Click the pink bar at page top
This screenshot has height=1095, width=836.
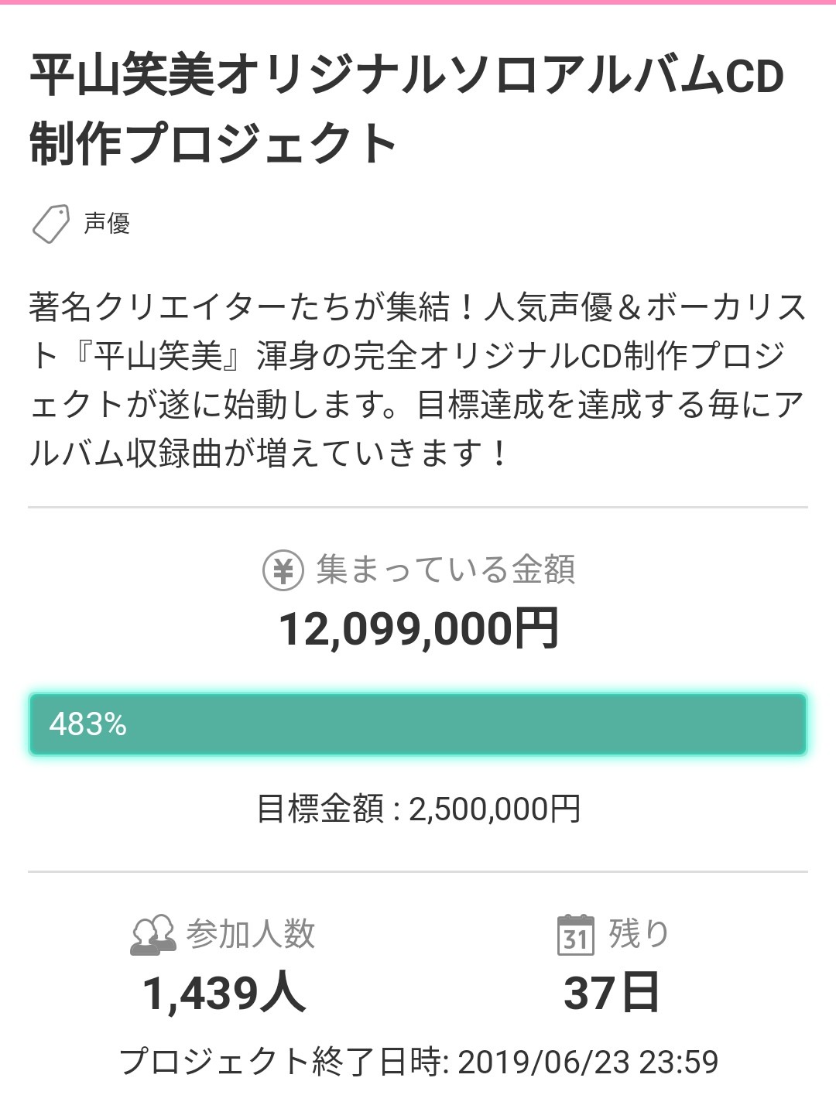pos(418,2)
